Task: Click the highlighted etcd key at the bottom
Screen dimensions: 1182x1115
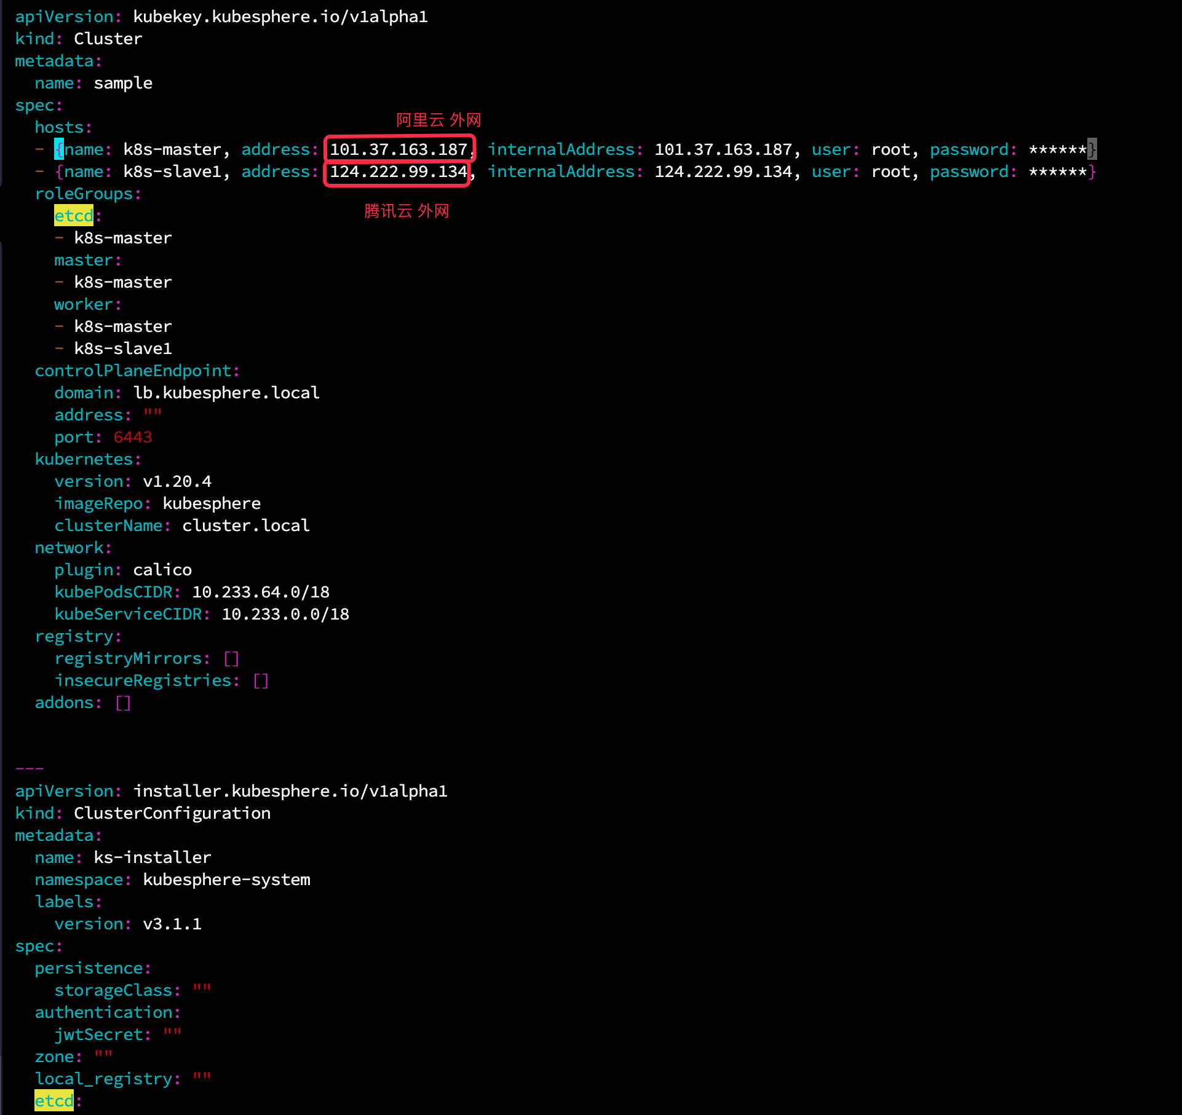Action: coord(54,1101)
